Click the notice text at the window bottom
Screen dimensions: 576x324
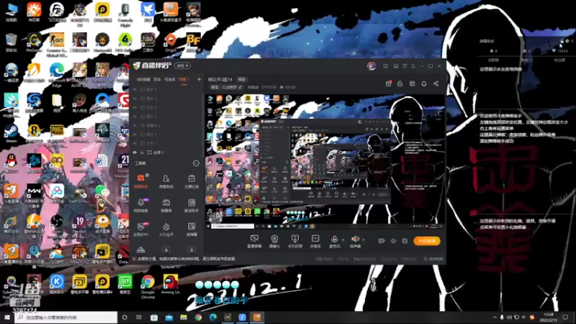coord(186,259)
